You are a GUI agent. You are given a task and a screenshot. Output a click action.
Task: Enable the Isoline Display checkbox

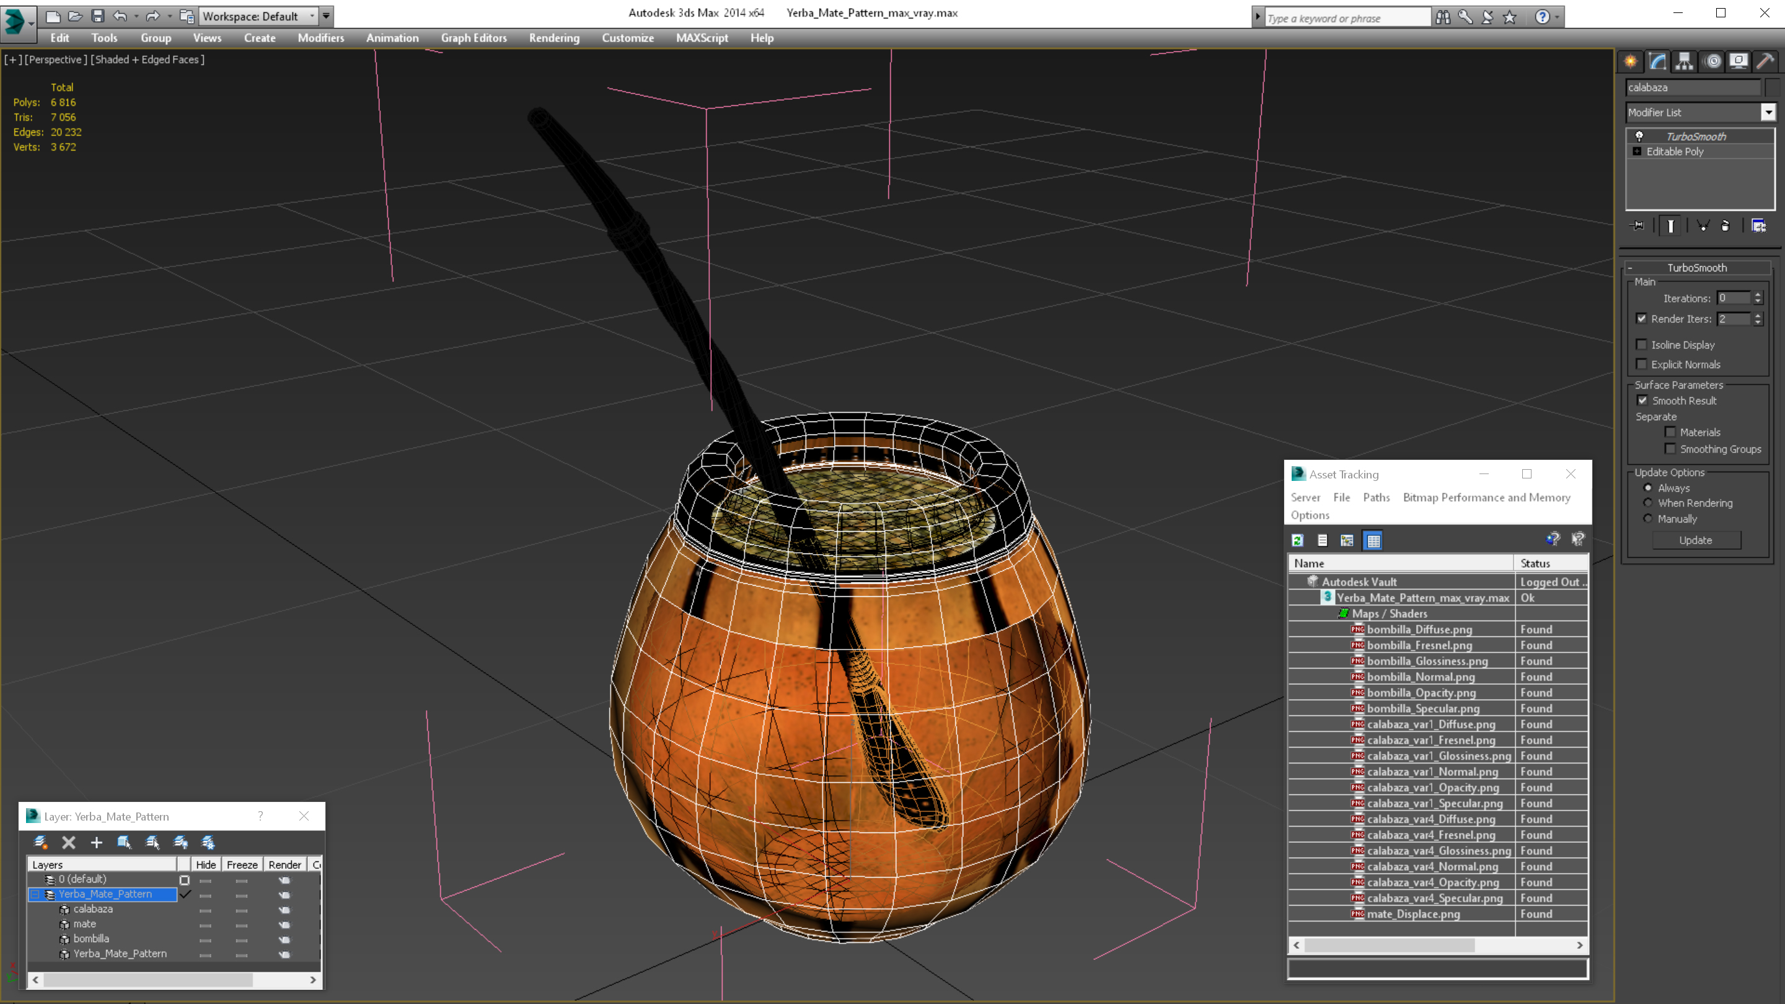[1642, 345]
